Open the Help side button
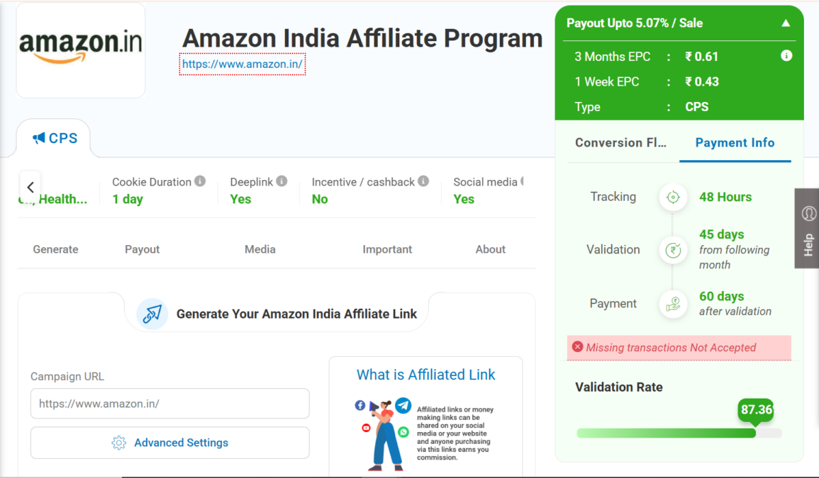The height and width of the screenshot is (478, 819). tap(808, 228)
